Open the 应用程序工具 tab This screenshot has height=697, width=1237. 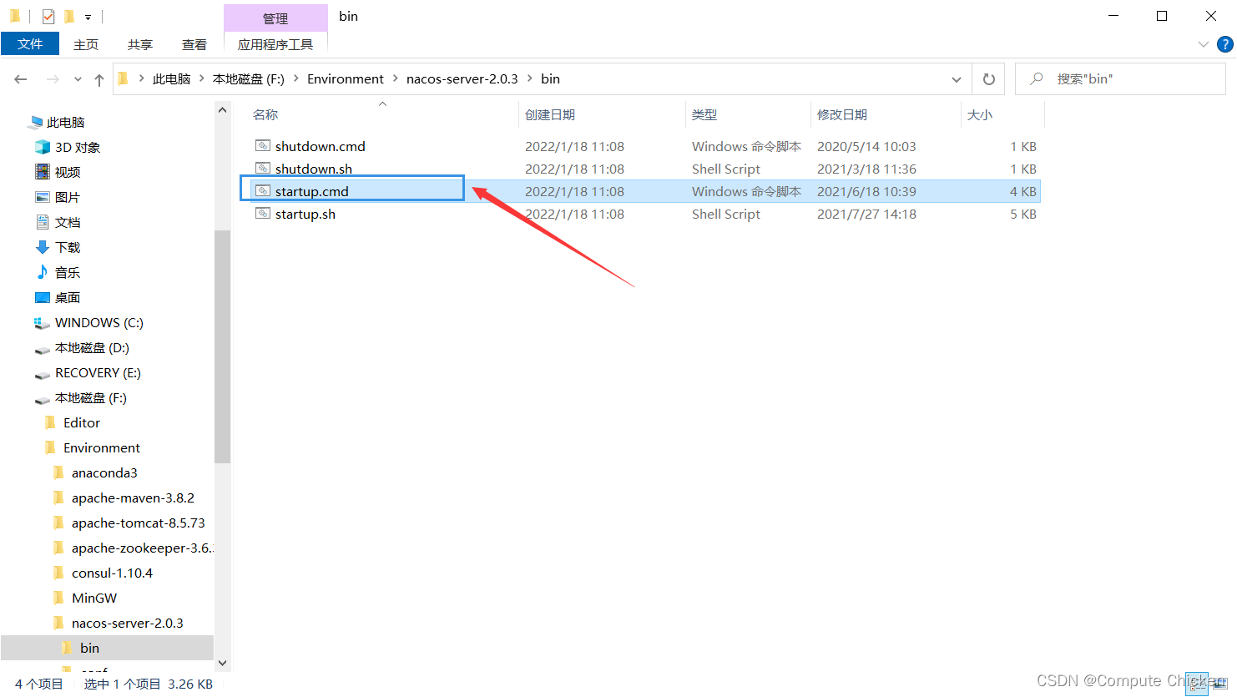[275, 44]
